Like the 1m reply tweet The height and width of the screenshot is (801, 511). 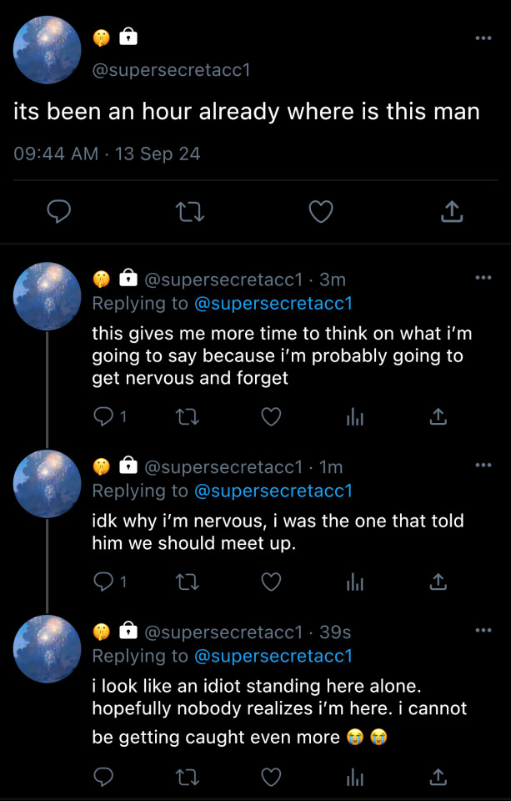[x=271, y=582]
